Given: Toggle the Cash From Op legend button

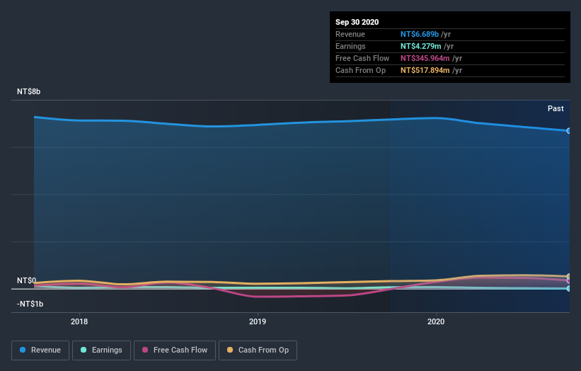Looking at the screenshot, I should [258, 350].
